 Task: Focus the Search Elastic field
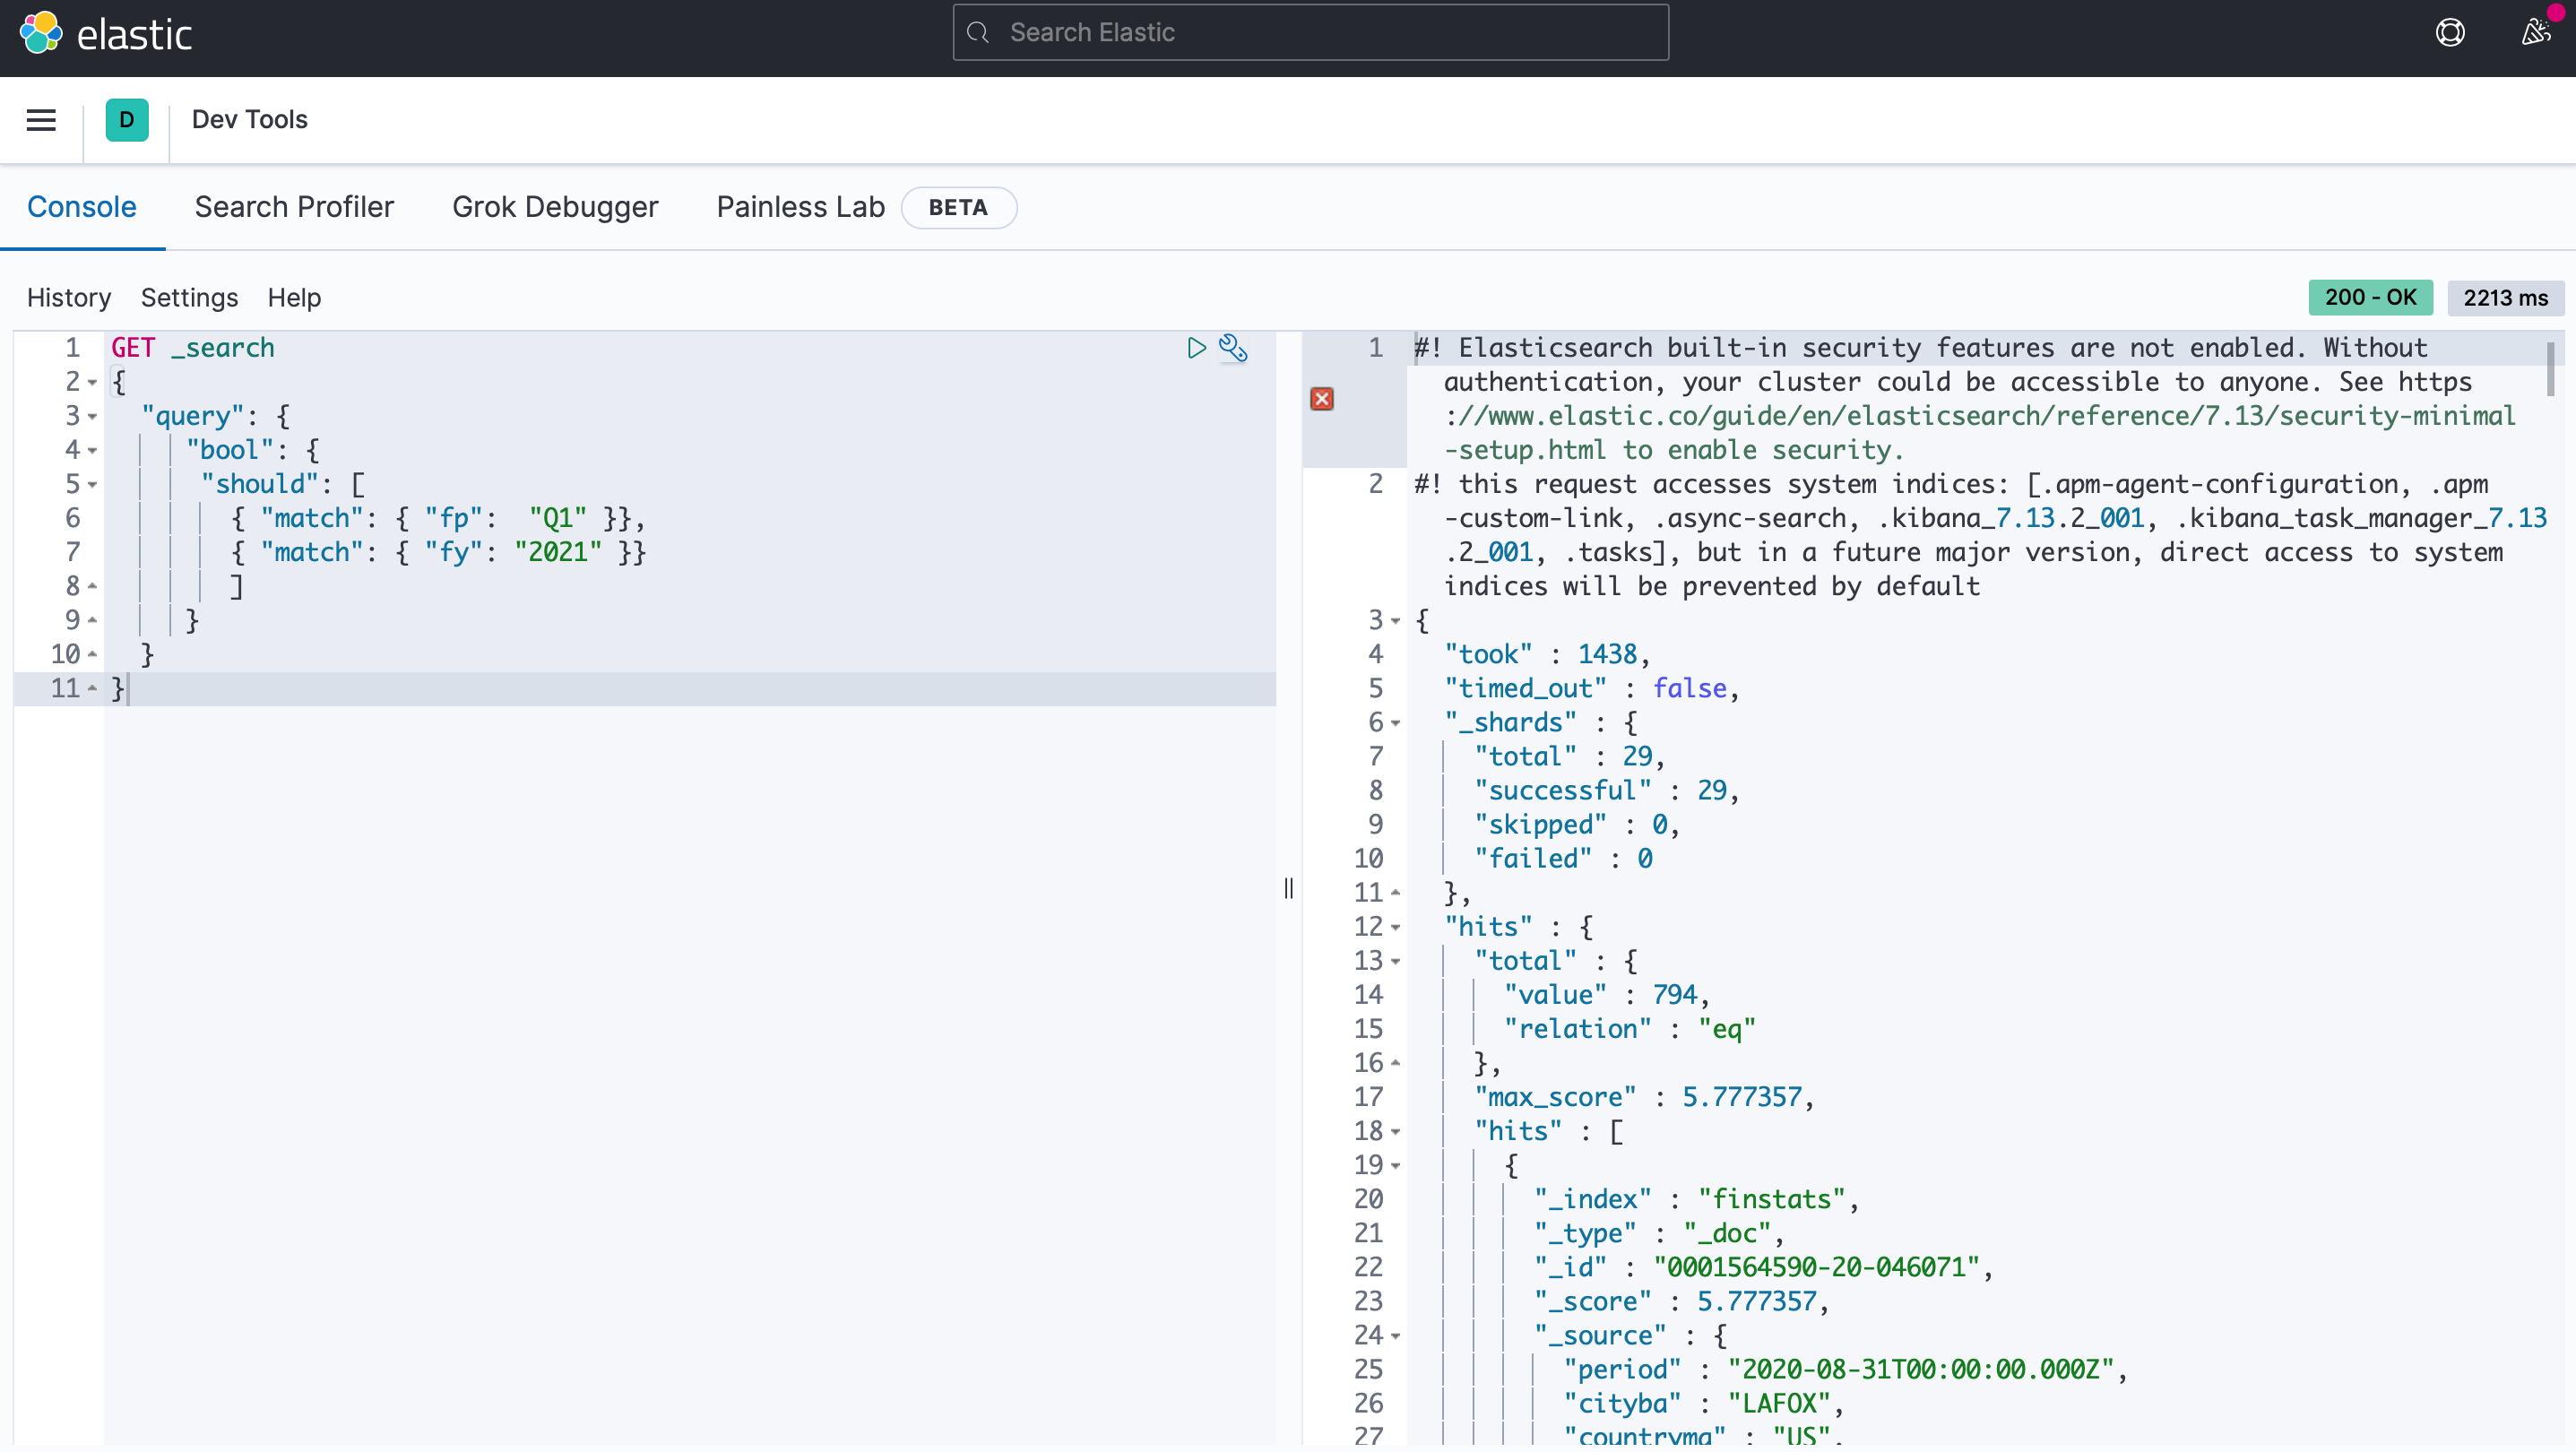click(1310, 33)
